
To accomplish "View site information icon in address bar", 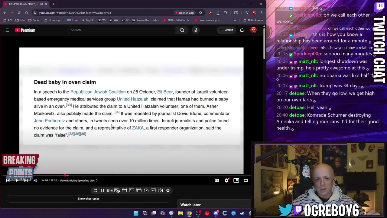I will tap(35, 13).
